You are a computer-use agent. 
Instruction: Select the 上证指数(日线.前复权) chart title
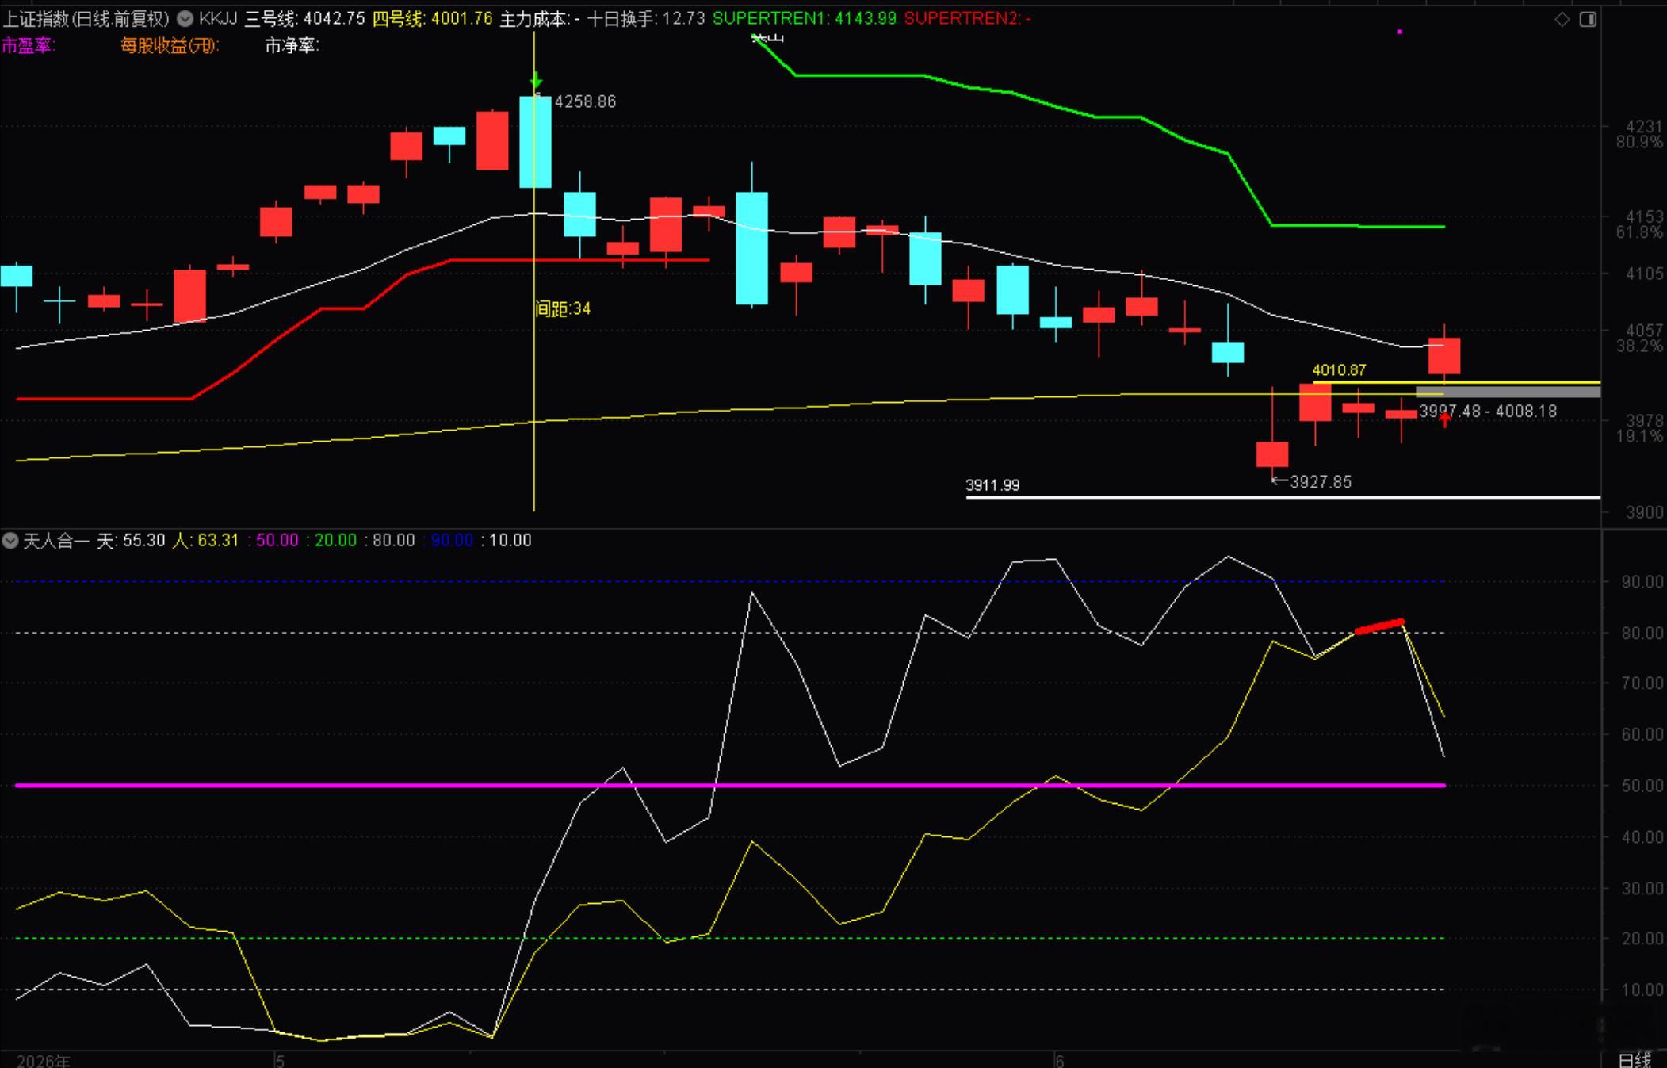coord(86,19)
